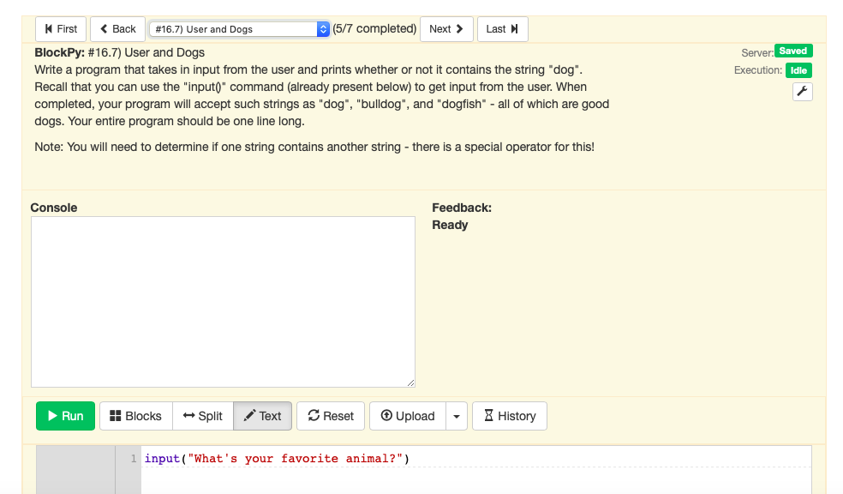Go to the Next problem
Viewport: 843px width, 494px height.
[446, 29]
